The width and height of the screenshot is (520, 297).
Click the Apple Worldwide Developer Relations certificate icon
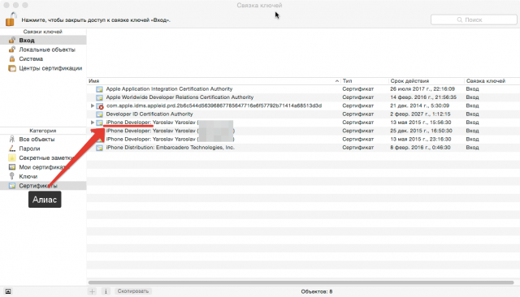click(99, 97)
